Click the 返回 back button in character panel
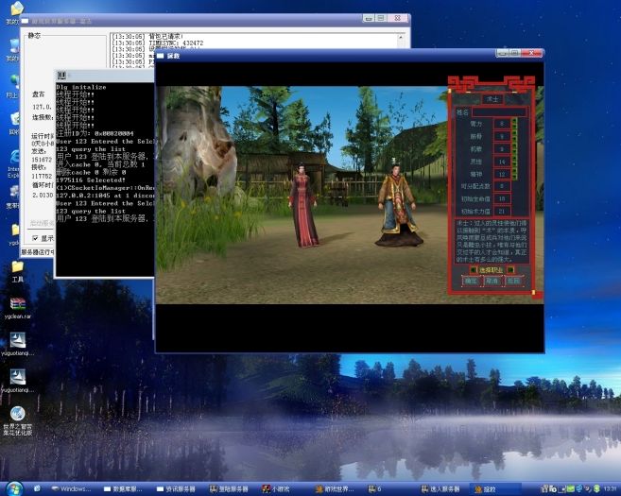Viewport: 621px width, 496px height. tap(512, 281)
